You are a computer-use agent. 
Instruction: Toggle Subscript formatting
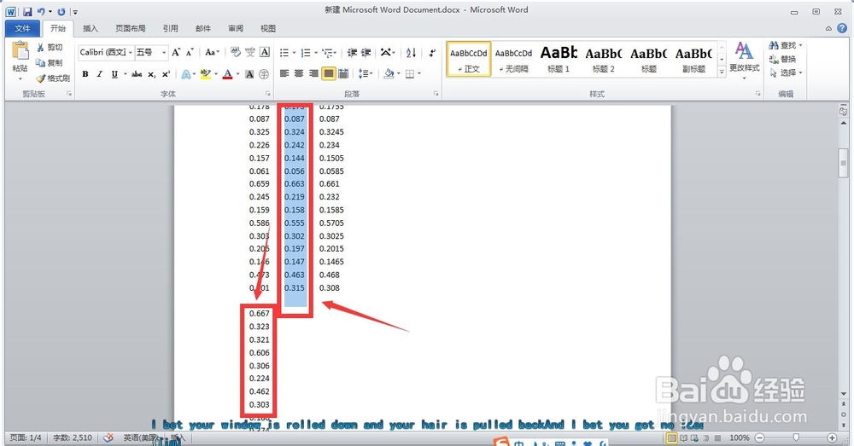151,74
